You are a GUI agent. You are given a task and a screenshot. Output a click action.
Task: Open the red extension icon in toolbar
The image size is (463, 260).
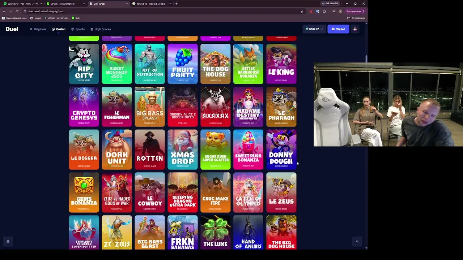click(311, 11)
